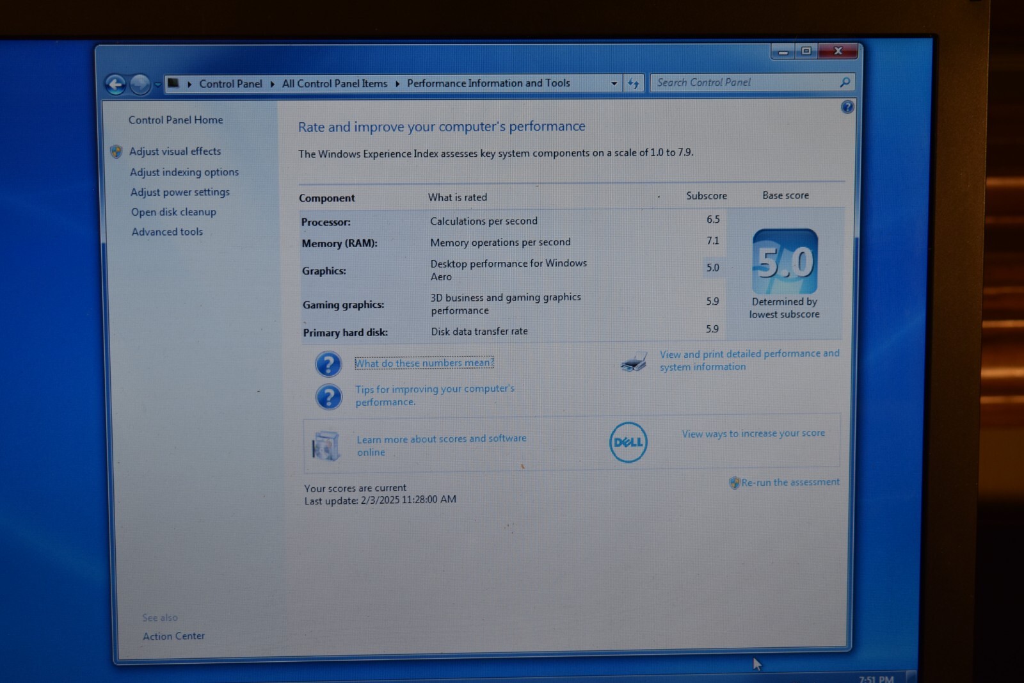Open Adjust power settings
This screenshot has height=683, width=1024.
(180, 192)
